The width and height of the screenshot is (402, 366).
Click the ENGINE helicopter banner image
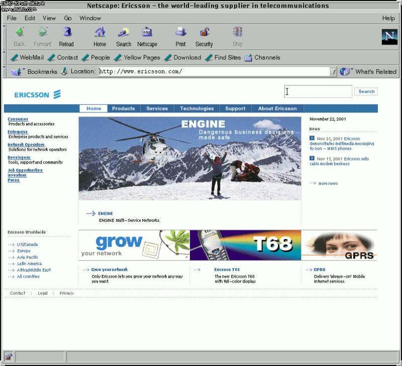(x=190, y=158)
